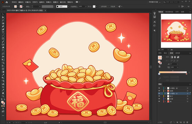Select the Lasso tool

[3, 23]
